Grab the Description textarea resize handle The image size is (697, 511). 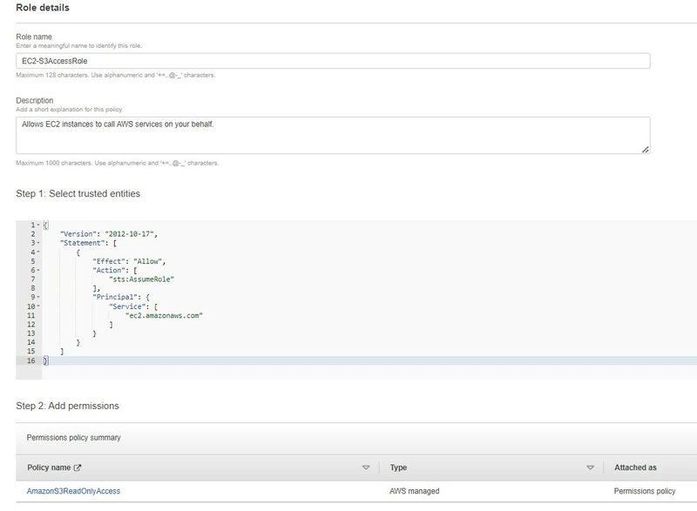pos(646,150)
